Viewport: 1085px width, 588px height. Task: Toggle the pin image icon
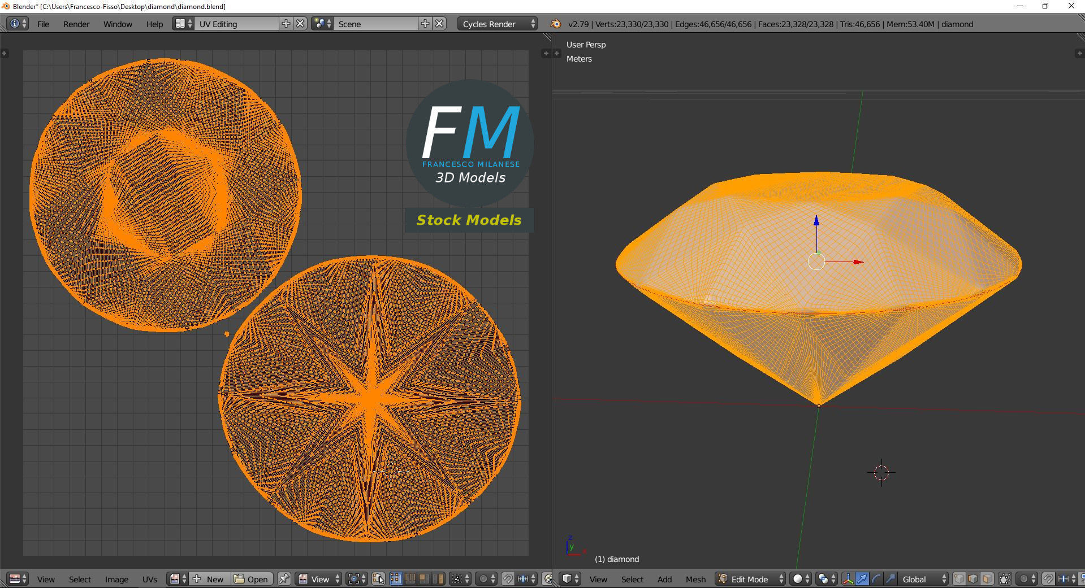point(284,579)
